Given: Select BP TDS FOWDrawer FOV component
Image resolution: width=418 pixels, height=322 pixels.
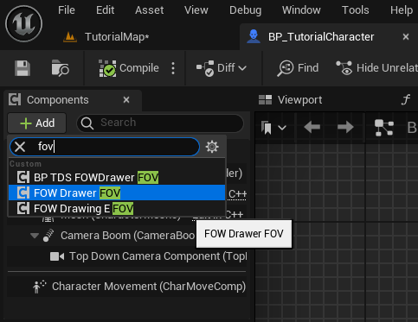Looking at the screenshot, I should coord(117,178).
